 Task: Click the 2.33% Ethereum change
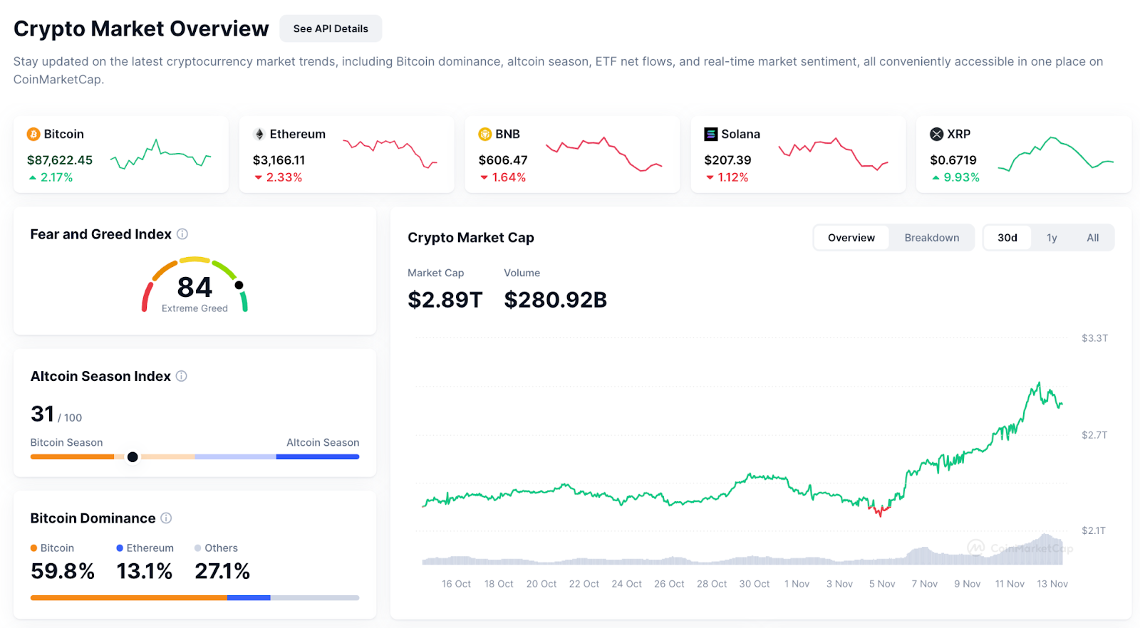[284, 177]
